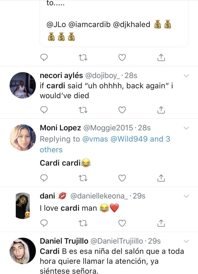
Task: Open the '3 others' reply recipients link
Action: (x=105, y=144)
